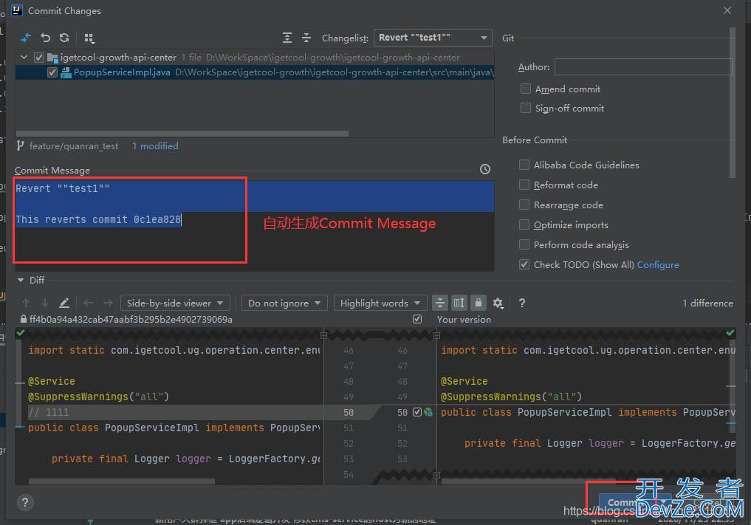Click the Help button at bottom left

(25, 502)
